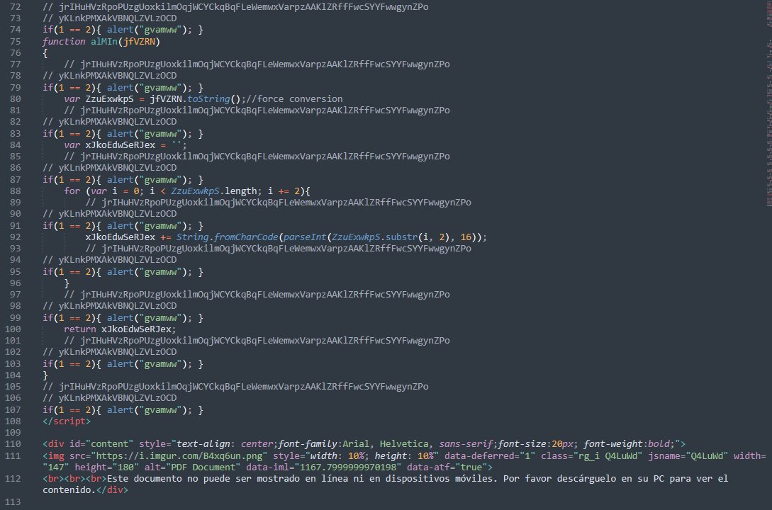Screen dimensions: 772x510
Task: Click the toString method call
Action: (x=208, y=99)
